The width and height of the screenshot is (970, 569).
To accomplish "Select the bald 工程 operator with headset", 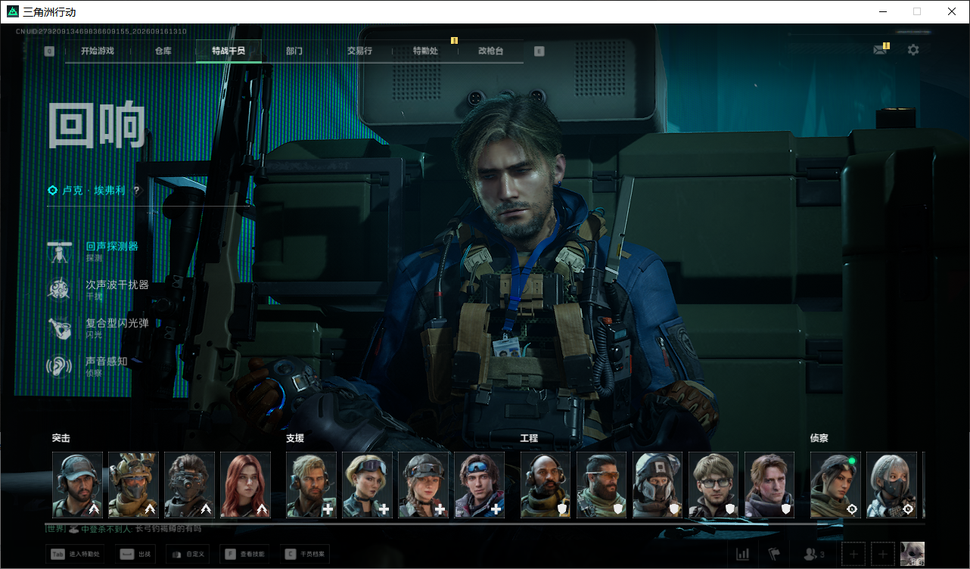I will pos(546,485).
